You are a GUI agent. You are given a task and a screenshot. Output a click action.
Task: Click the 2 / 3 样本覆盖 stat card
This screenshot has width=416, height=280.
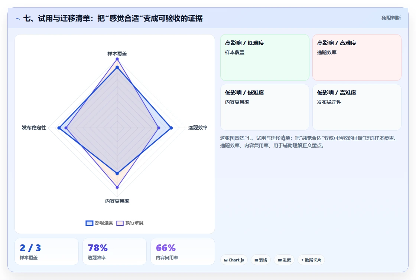(x=47, y=251)
